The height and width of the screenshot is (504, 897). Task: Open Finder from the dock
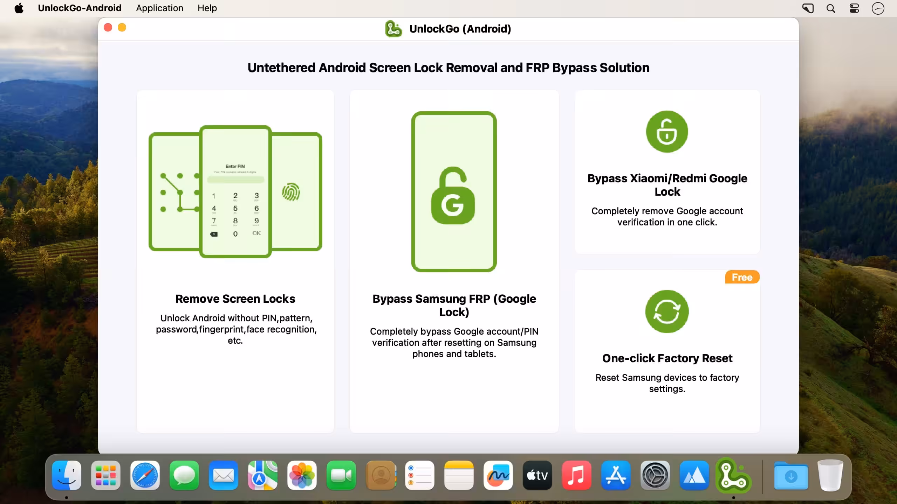[67, 475]
